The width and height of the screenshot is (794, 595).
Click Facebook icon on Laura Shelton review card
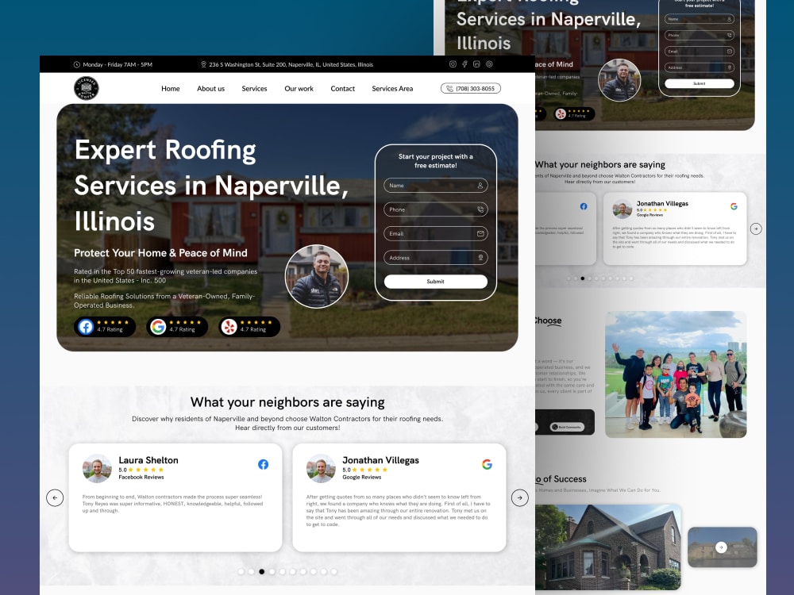pos(264,464)
